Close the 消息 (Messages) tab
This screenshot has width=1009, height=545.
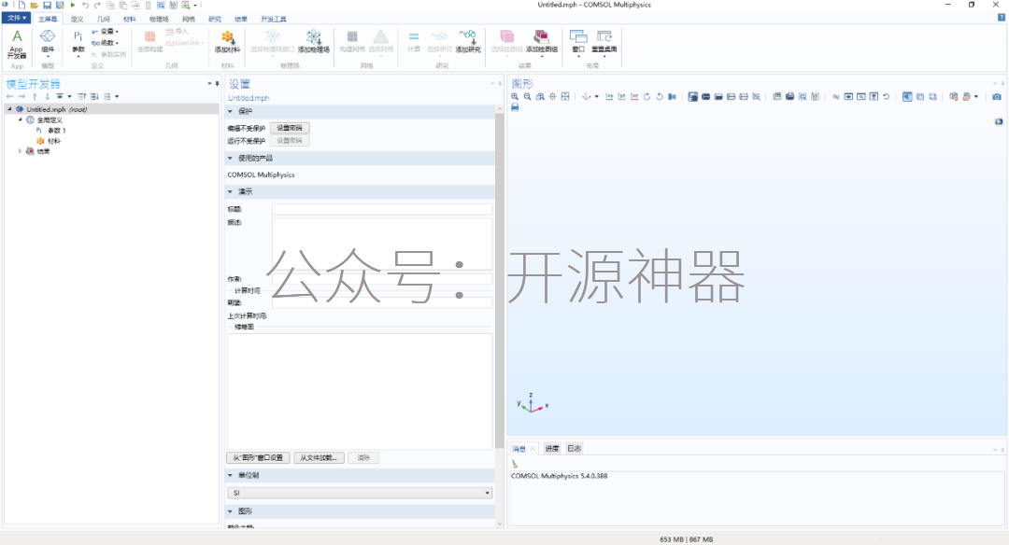click(x=533, y=449)
